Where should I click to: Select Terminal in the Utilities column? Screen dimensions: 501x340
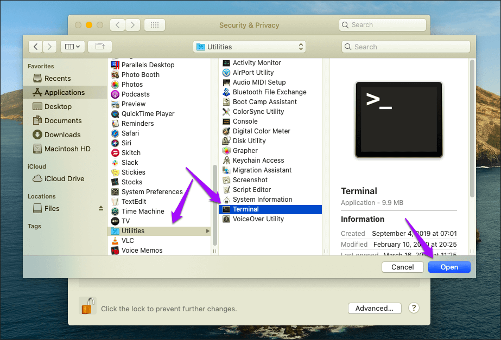point(270,209)
